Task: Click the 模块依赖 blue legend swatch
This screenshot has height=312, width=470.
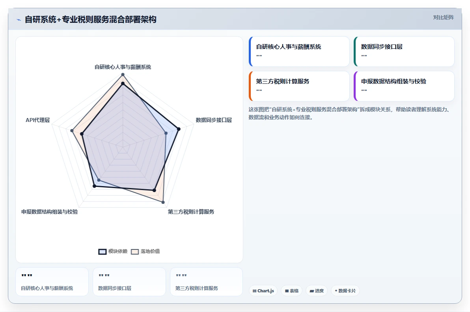Action: [103, 251]
